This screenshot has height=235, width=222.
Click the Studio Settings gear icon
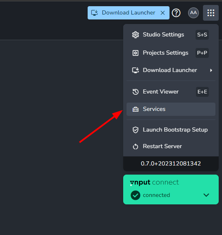(136, 35)
